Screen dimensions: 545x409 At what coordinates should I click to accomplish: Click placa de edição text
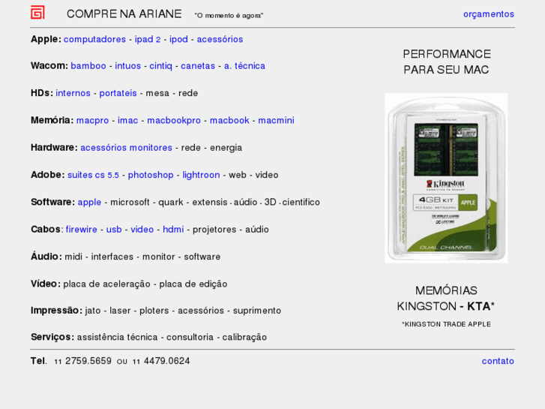click(193, 284)
